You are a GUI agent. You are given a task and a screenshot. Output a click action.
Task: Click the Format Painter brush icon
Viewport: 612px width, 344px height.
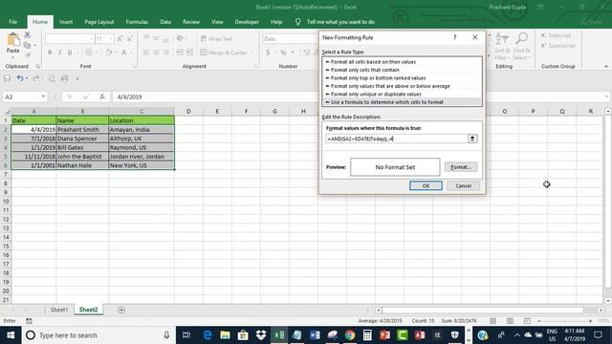(x=28, y=55)
